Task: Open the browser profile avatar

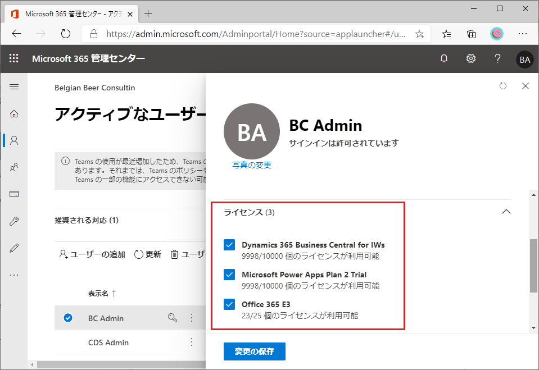Action: click(x=497, y=34)
